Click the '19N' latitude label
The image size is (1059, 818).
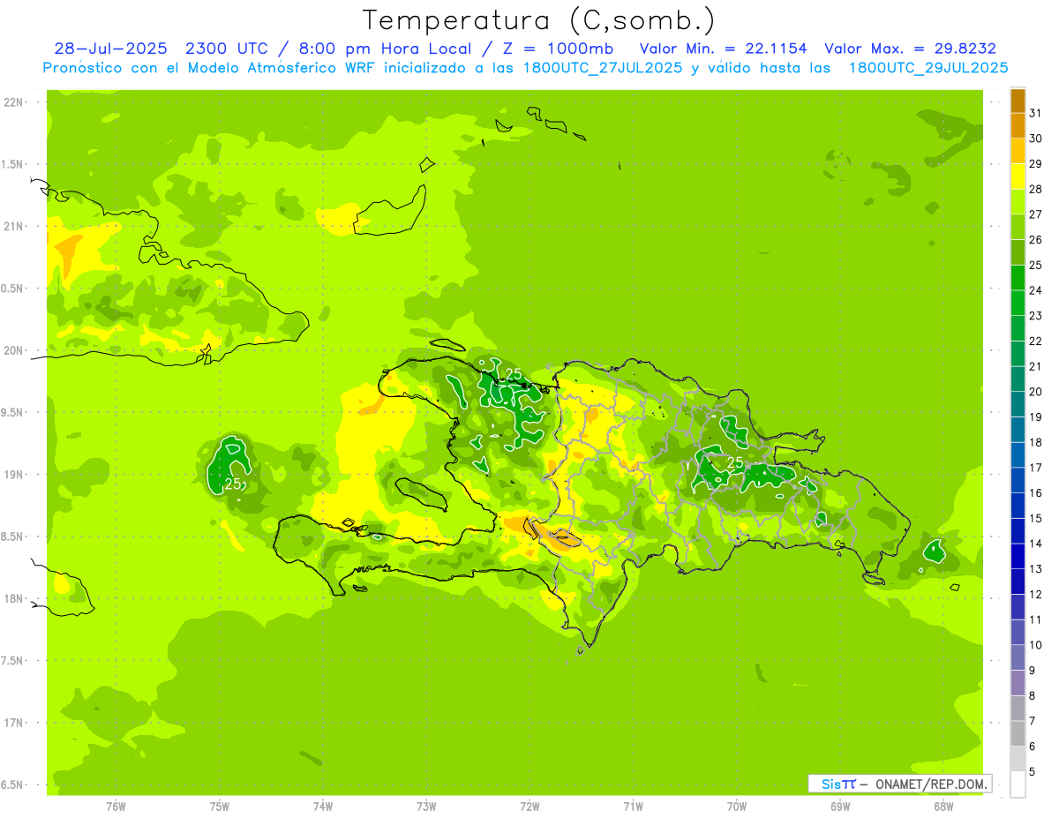(14, 475)
